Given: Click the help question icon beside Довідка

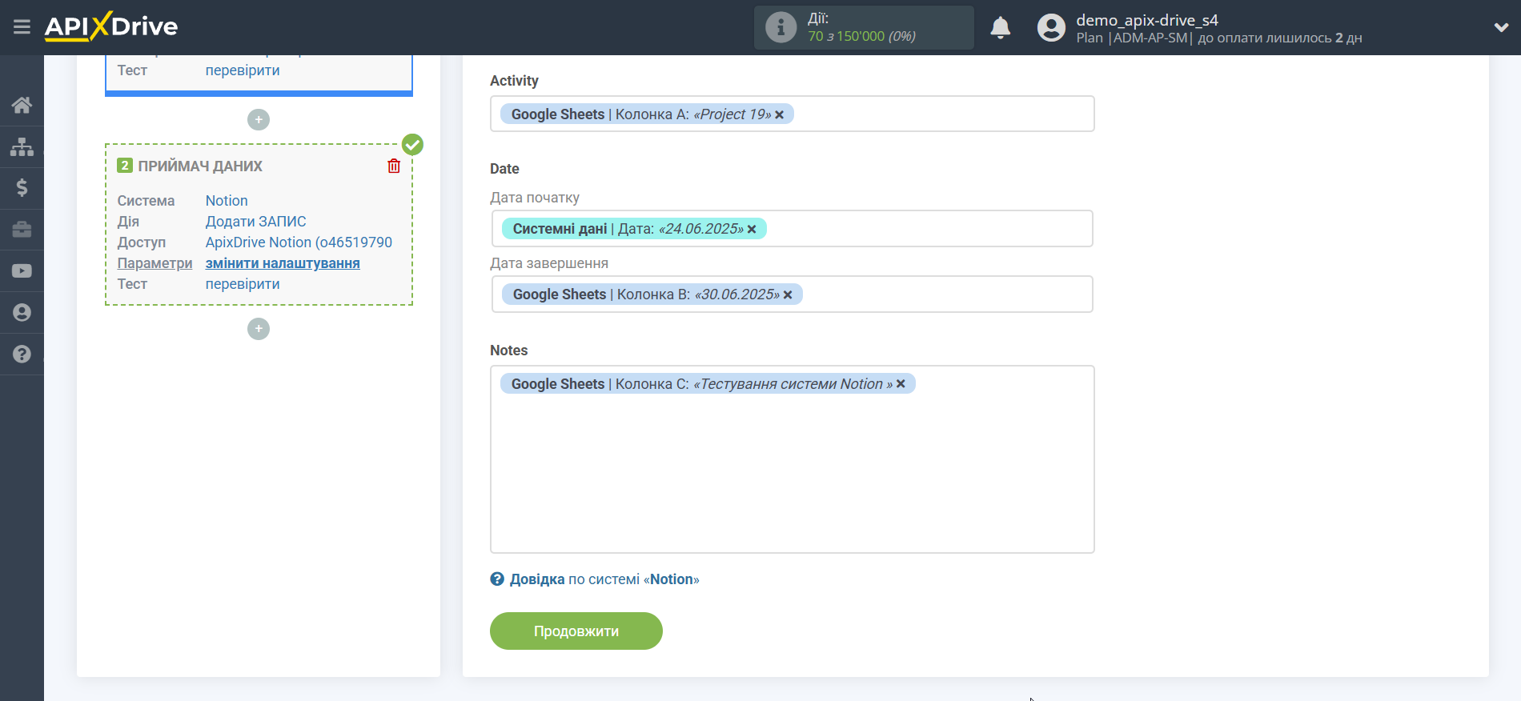Looking at the screenshot, I should click(x=497, y=579).
